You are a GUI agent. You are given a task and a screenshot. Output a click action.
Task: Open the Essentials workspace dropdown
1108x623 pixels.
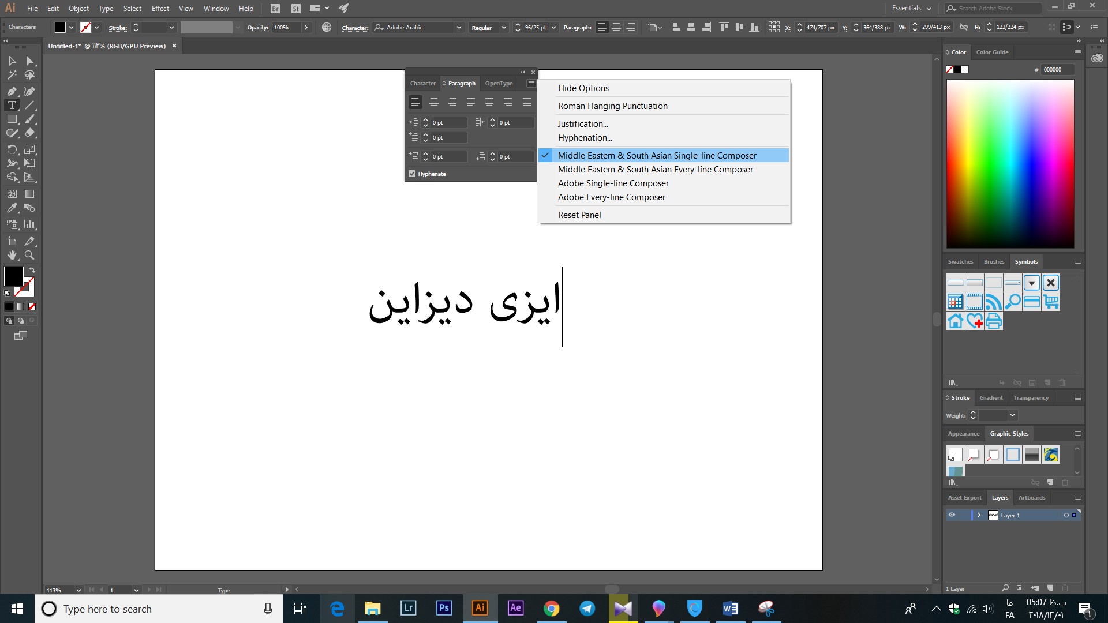click(x=911, y=8)
